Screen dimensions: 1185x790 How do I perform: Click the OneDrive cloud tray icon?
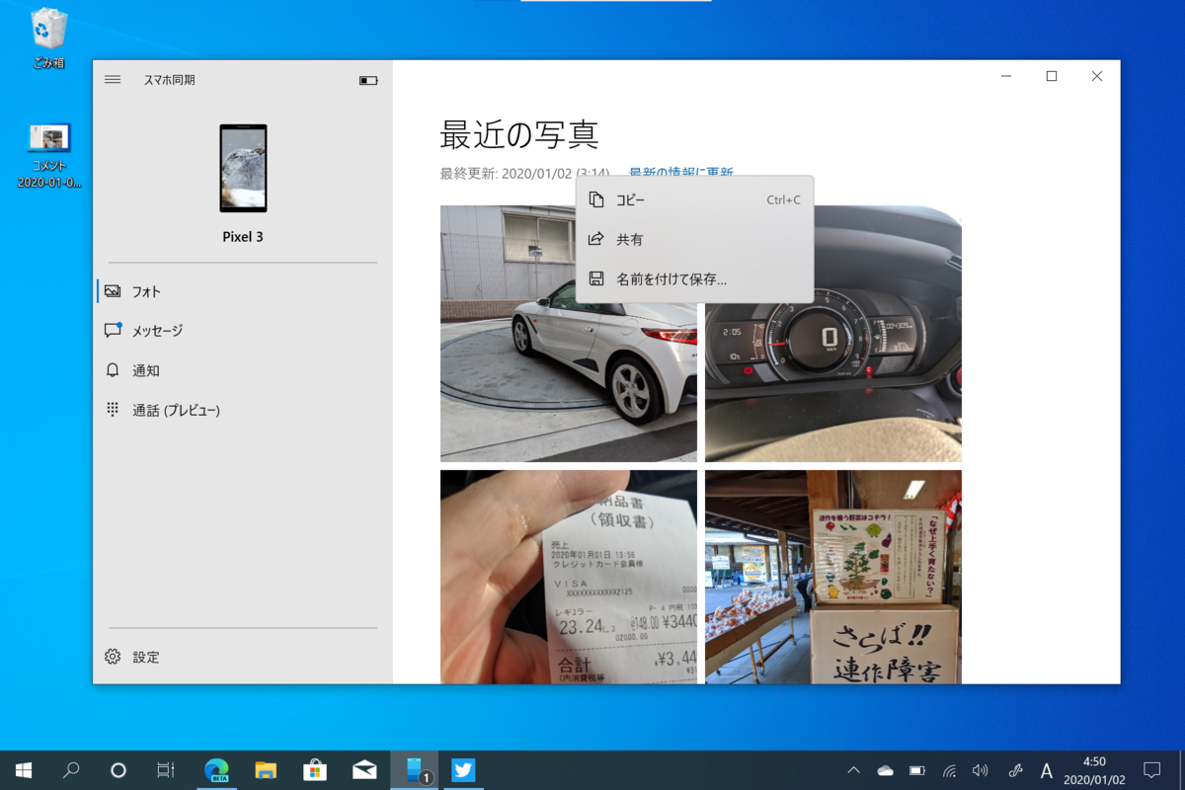click(x=885, y=770)
